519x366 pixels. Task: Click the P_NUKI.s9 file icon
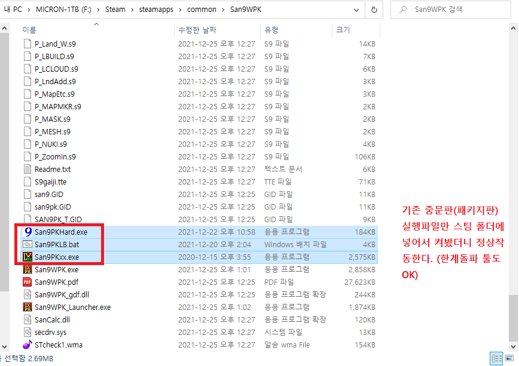point(28,144)
